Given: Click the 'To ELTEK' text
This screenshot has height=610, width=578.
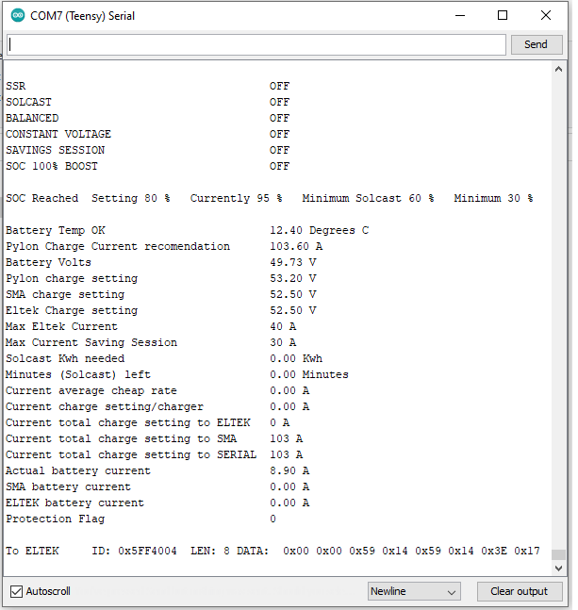Looking at the screenshot, I should [32, 551].
